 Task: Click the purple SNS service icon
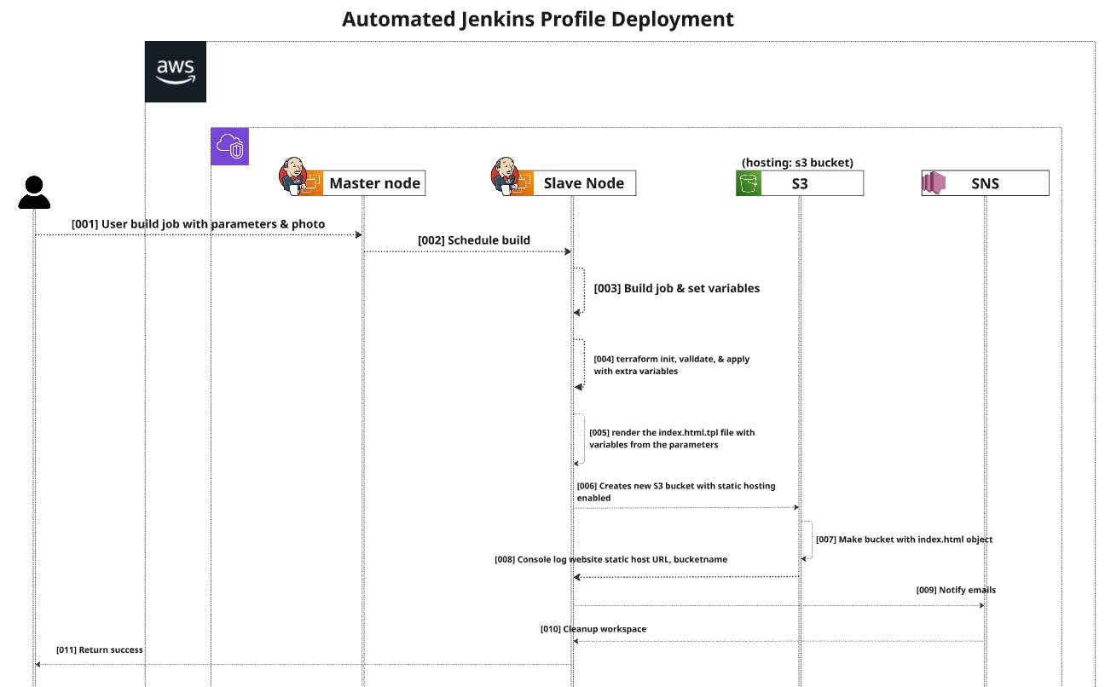(x=934, y=183)
